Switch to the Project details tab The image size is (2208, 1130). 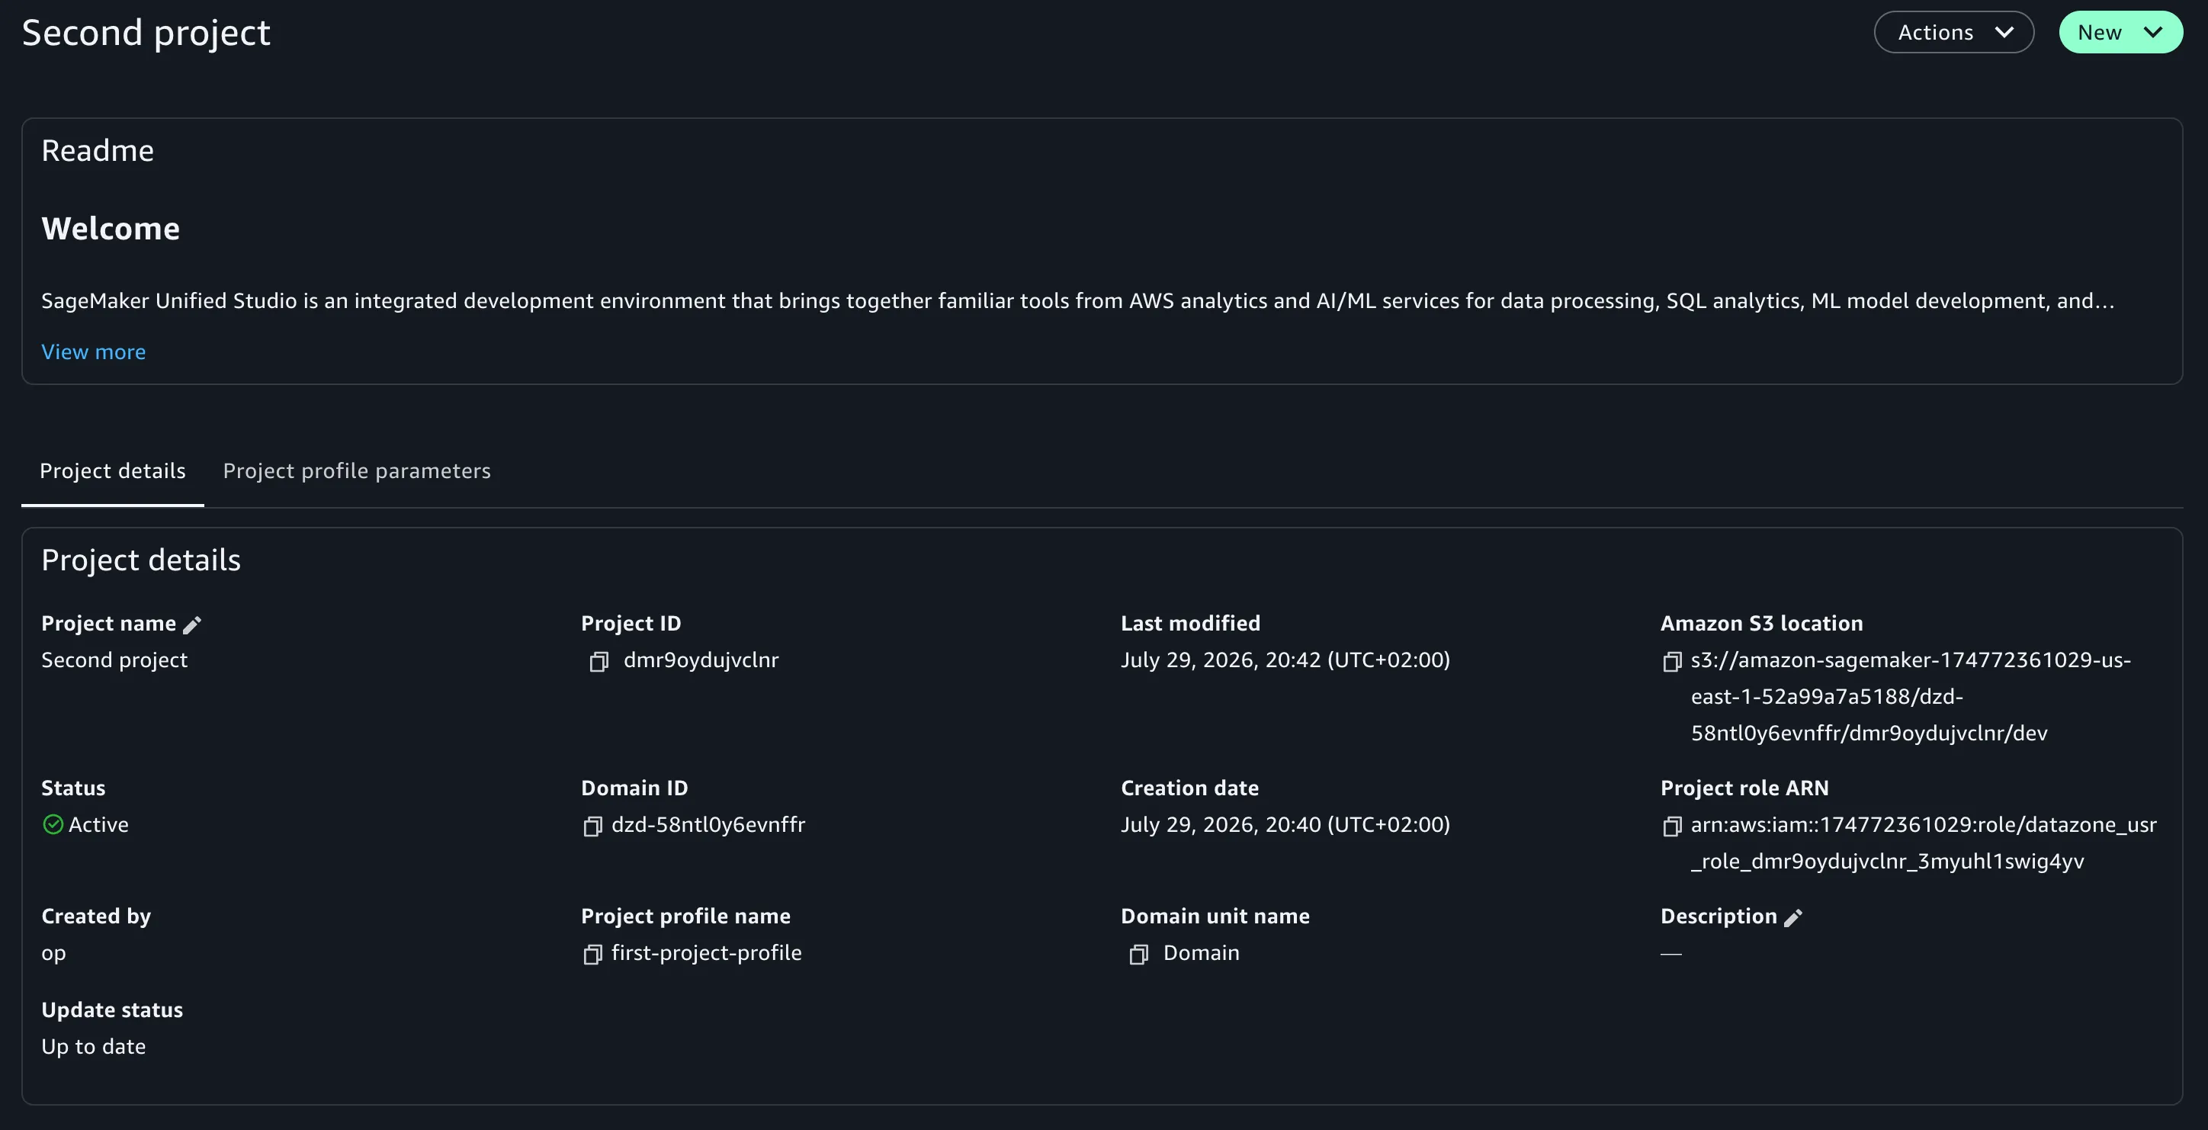click(x=112, y=470)
